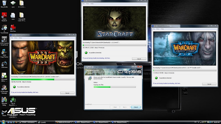Open the View menu in StarCraft downloader
This screenshot has width=221, height=124.
pos(88,4)
